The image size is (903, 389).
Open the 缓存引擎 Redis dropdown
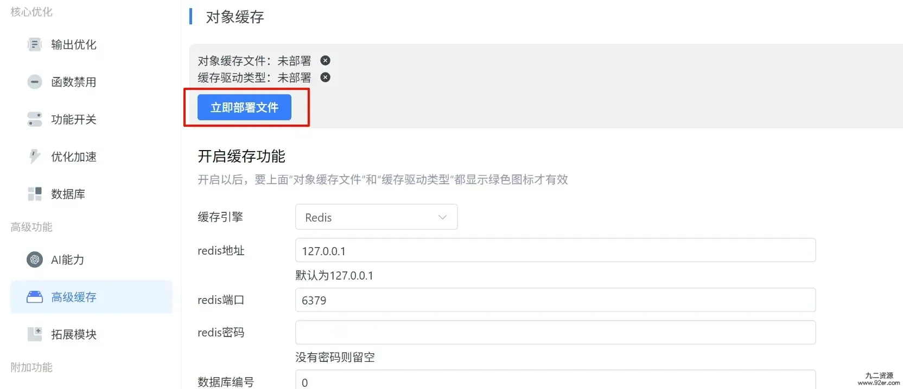tap(377, 217)
